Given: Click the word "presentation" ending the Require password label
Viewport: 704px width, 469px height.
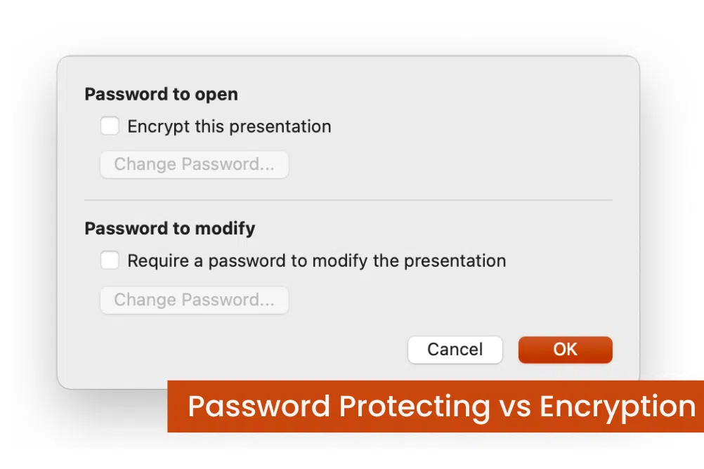Looking at the screenshot, I should tap(455, 262).
